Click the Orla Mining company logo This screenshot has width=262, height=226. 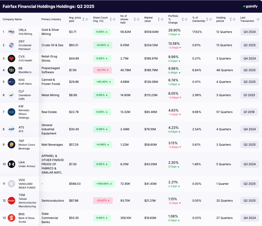click(12, 32)
